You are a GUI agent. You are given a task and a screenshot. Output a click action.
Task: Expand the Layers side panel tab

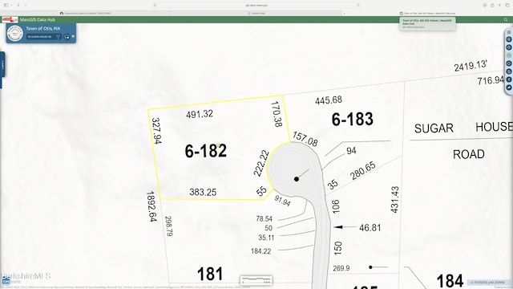(x=2, y=64)
